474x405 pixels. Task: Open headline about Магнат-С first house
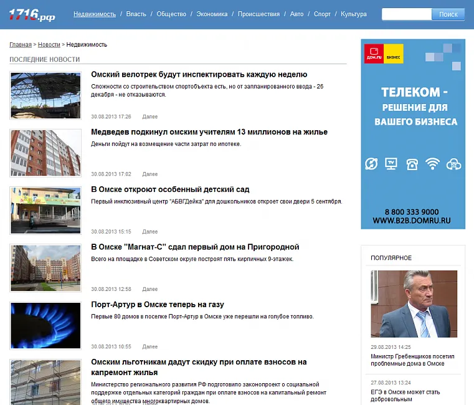(195, 247)
